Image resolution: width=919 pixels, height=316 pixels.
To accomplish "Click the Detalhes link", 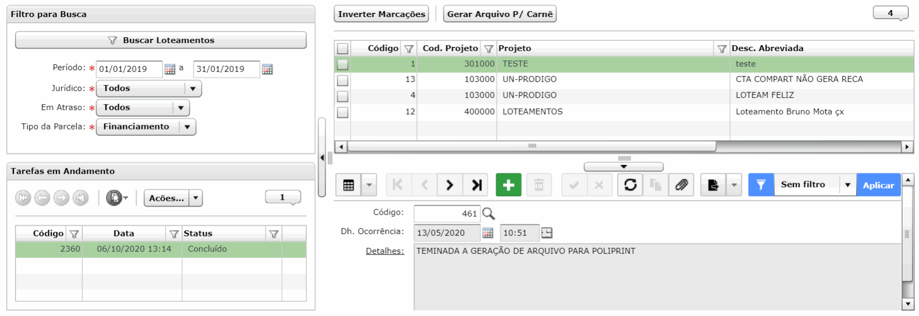I will point(385,251).
